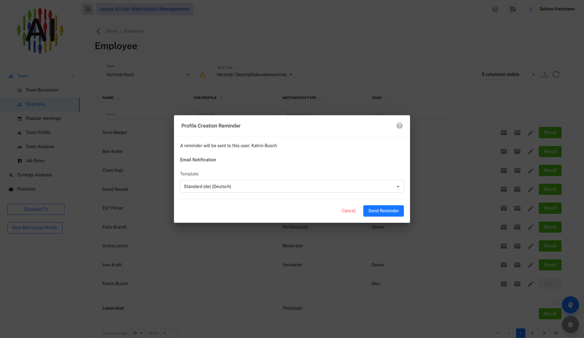The height and width of the screenshot is (338, 584).
Task: Open the Team dropdown Vertrieb Nord
Action: tap(148, 75)
